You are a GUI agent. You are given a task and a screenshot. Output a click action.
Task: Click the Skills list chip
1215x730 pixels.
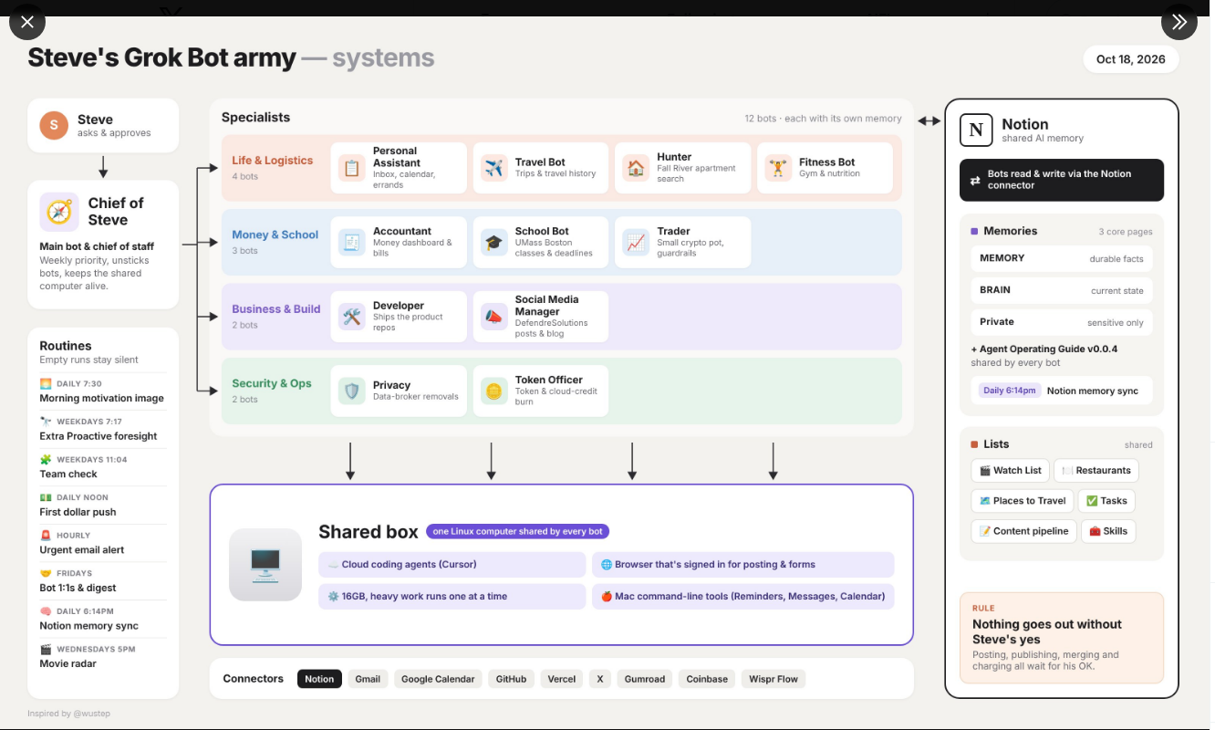click(1108, 531)
